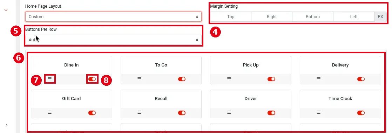Turn off the Time Clock toggle
Screen dimensions: 392x133
[361, 113]
